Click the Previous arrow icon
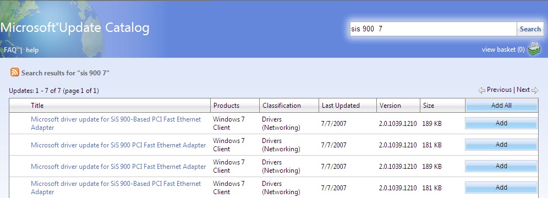 pyautogui.click(x=481, y=90)
